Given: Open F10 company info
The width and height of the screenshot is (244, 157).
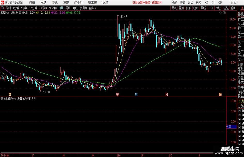Looking at the screenshot, I should [x=211, y=8].
